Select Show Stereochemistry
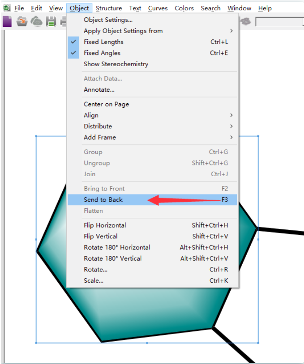 (x=153, y=64)
